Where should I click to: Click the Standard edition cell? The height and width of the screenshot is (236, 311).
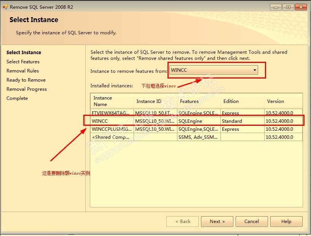point(242,121)
